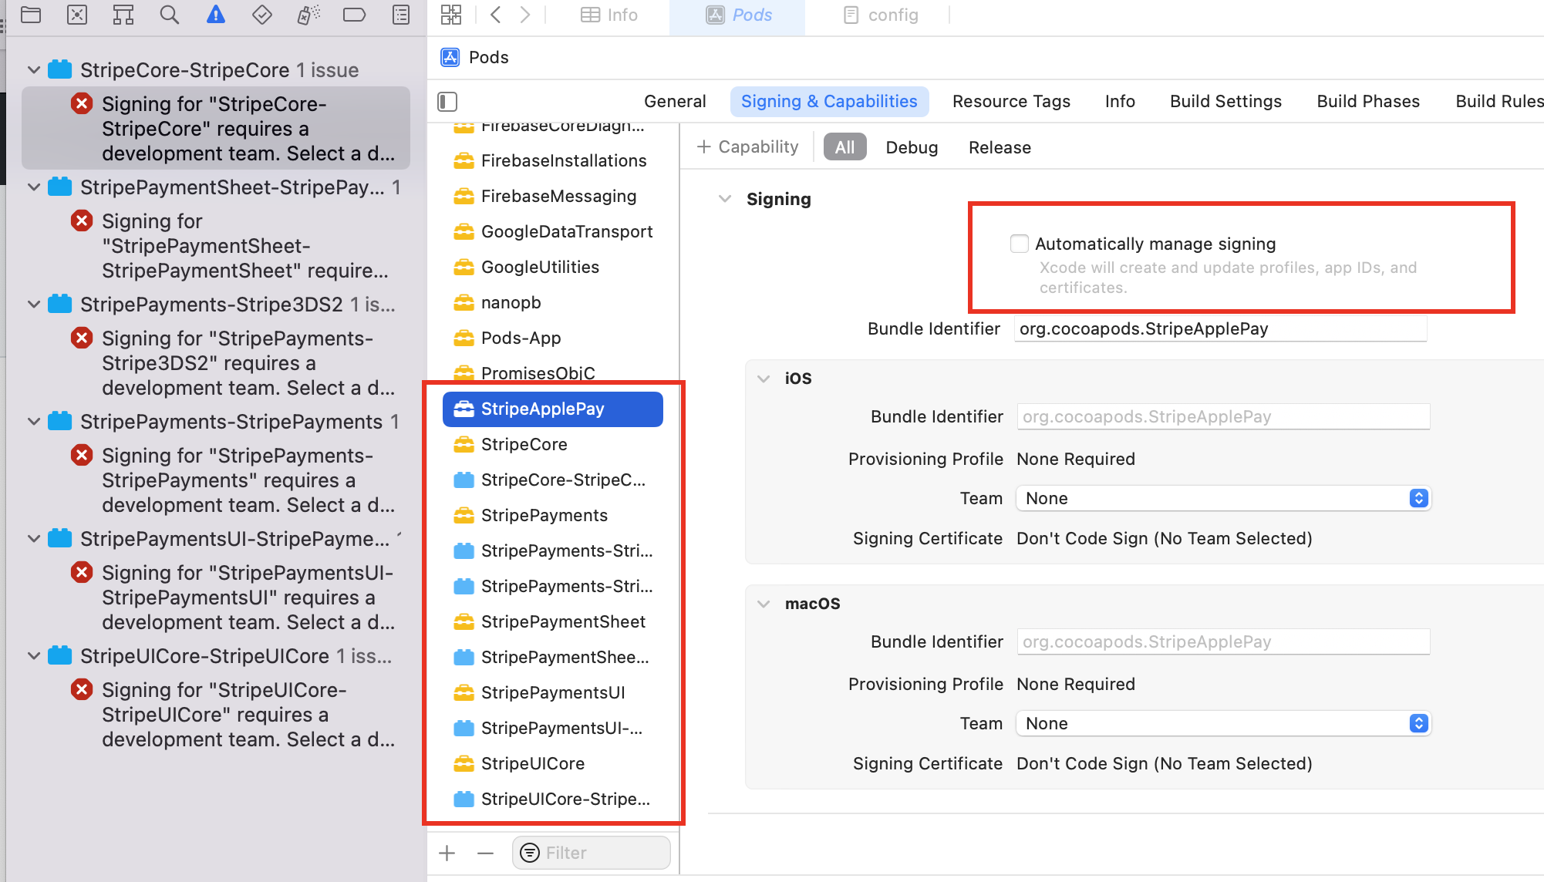Open the Issue navigator warning icon
This screenshot has width=1544, height=882.
point(216,15)
